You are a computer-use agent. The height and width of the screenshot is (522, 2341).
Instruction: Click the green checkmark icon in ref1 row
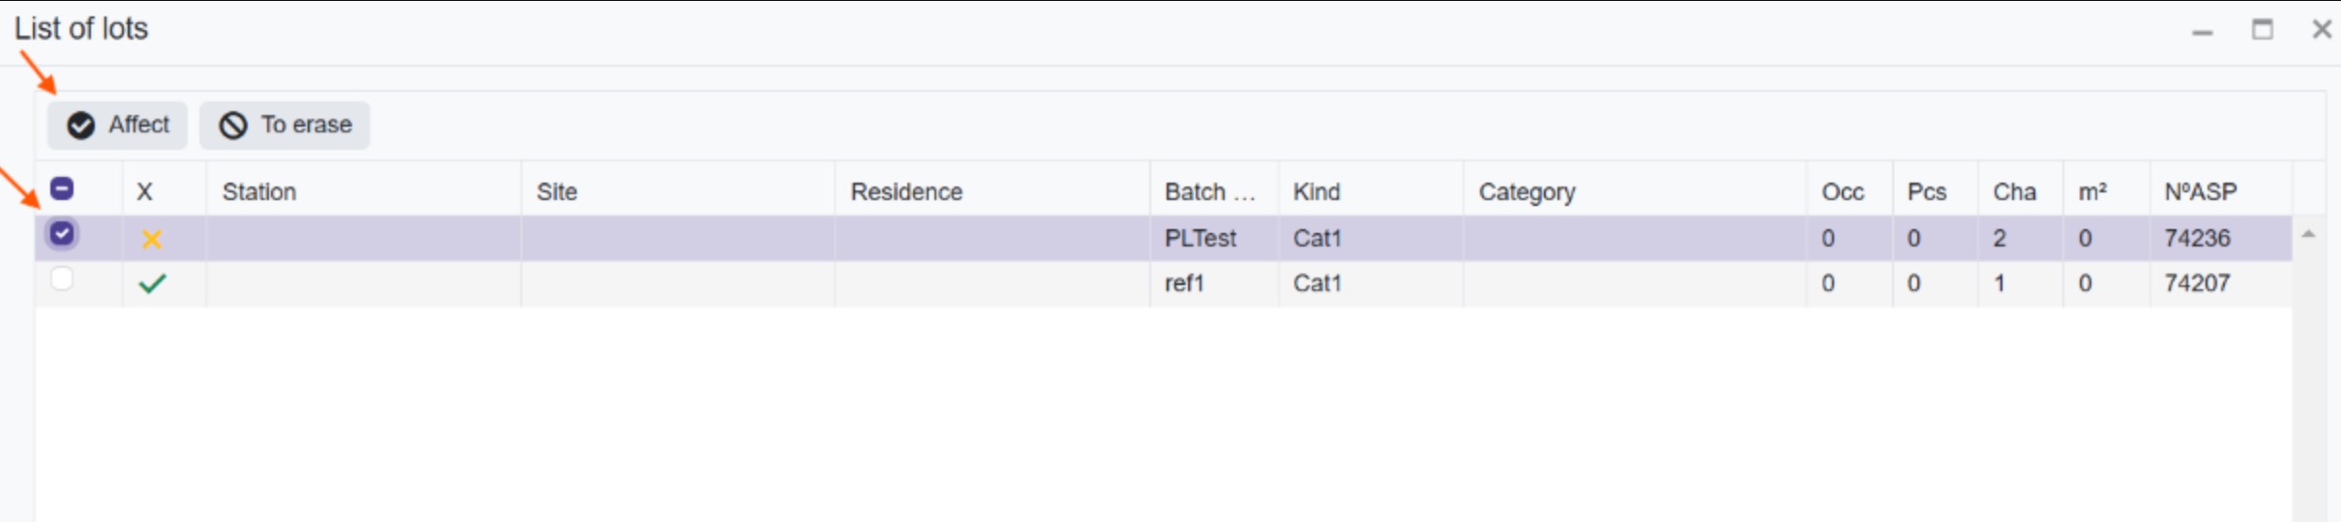153,283
